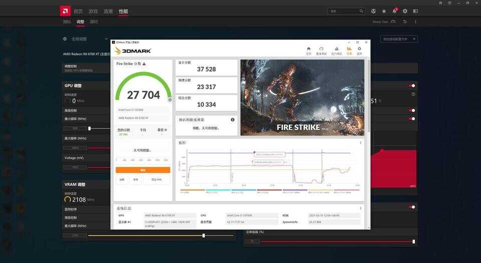Open the monitoring panel three-dot menu

point(360,143)
